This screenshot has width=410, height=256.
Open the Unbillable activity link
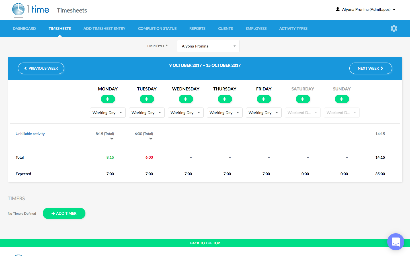[30, 134]
